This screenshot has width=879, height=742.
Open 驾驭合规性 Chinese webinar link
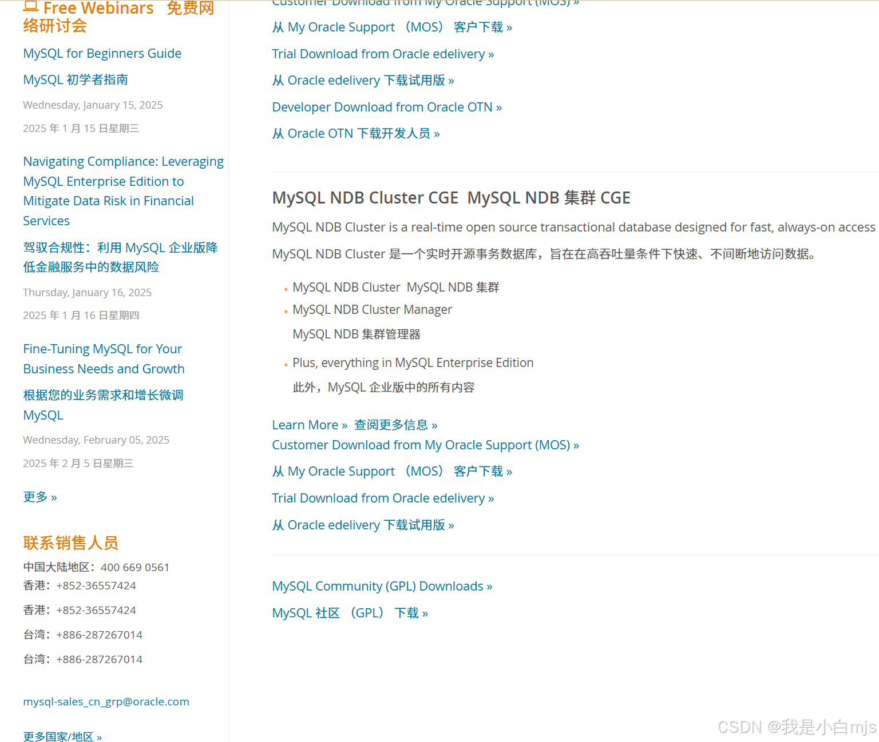tap(121, 257)
